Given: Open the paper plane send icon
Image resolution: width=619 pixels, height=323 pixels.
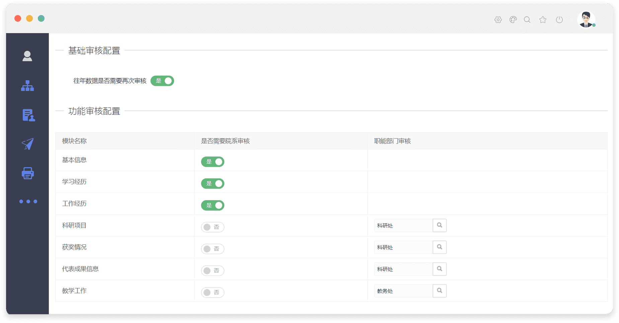Looking at the screenshot, I should (x=28, y=144).
